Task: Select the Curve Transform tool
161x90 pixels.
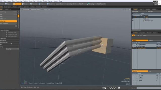Action: coord(8,23)
